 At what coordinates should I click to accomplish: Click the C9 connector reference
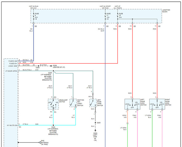click(x=120, y=26)
